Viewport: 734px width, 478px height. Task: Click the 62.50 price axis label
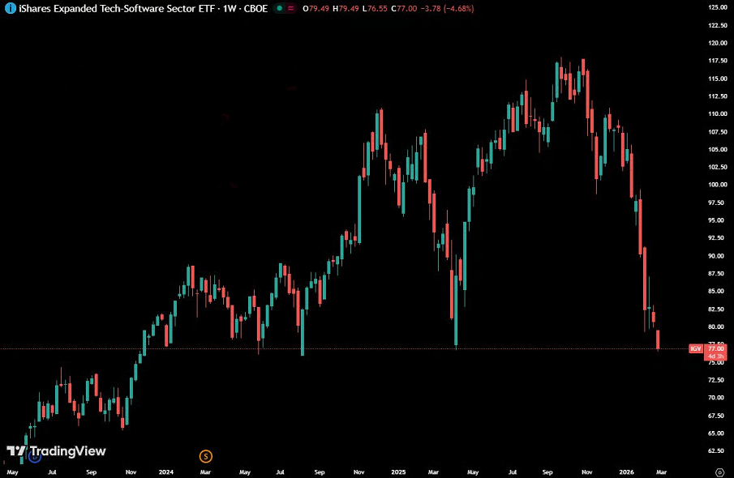718,451
